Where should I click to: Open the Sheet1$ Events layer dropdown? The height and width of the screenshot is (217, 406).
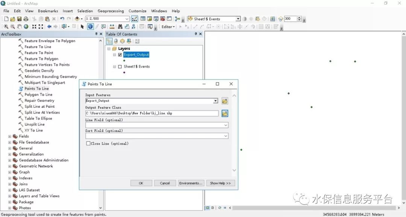pyautogui.click(x=238, y=19)
